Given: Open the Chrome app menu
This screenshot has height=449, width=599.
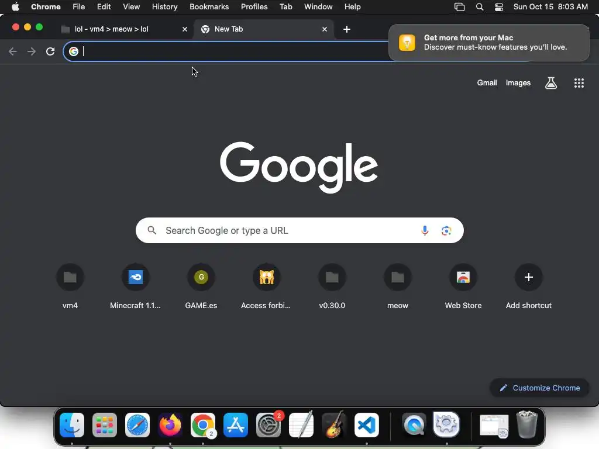Looking at the screenshot, I should click(x=46, y=7).
